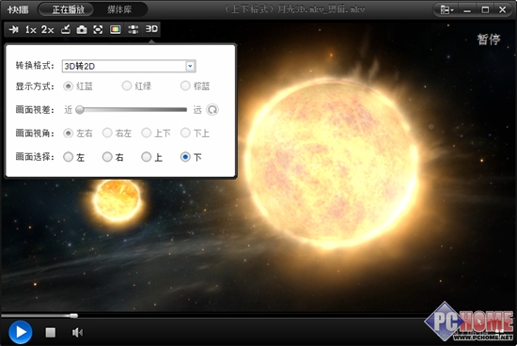This screenshot has height=346, width=517.
Task: Reset parallax with the circular arrow button
Action: pos(212,109)
